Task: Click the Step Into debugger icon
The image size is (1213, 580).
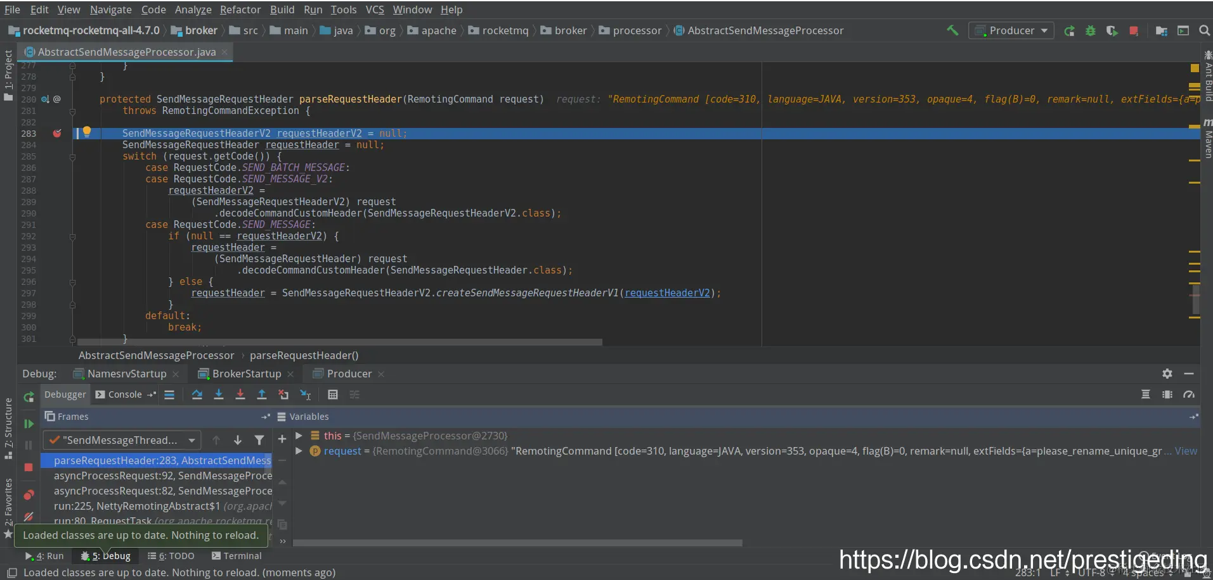Action: pos(219,394)
